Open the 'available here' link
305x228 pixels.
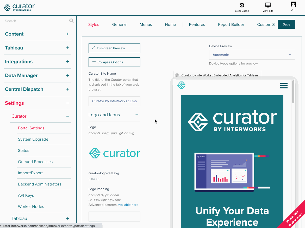coord(128,205)
